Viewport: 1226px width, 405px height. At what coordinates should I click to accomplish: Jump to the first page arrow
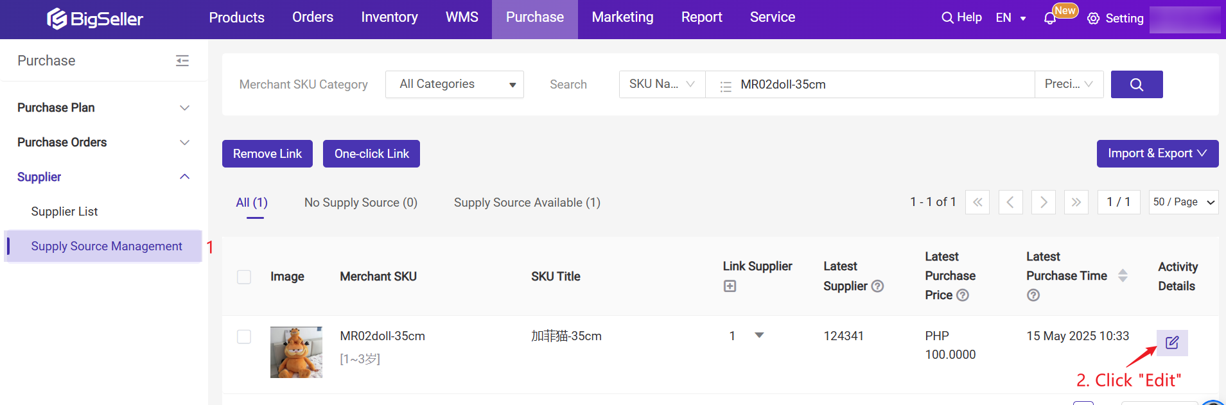click(x=977, y=202)
